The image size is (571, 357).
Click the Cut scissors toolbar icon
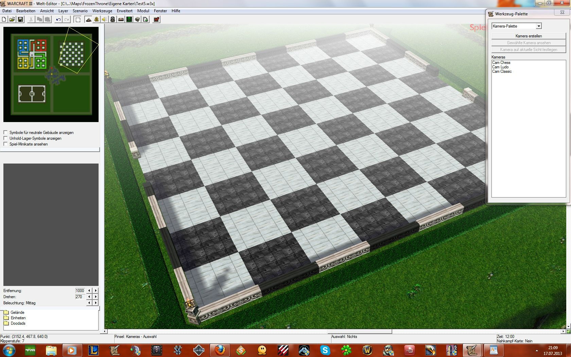[x=31, y=20]
